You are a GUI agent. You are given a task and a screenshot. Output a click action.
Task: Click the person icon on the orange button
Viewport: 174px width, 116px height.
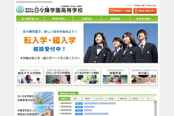[136, 11]
